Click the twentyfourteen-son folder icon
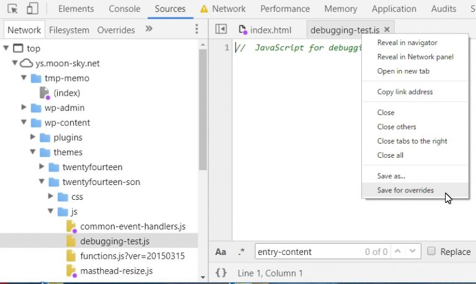Screen dimensions: 476x284 (54, 182)
